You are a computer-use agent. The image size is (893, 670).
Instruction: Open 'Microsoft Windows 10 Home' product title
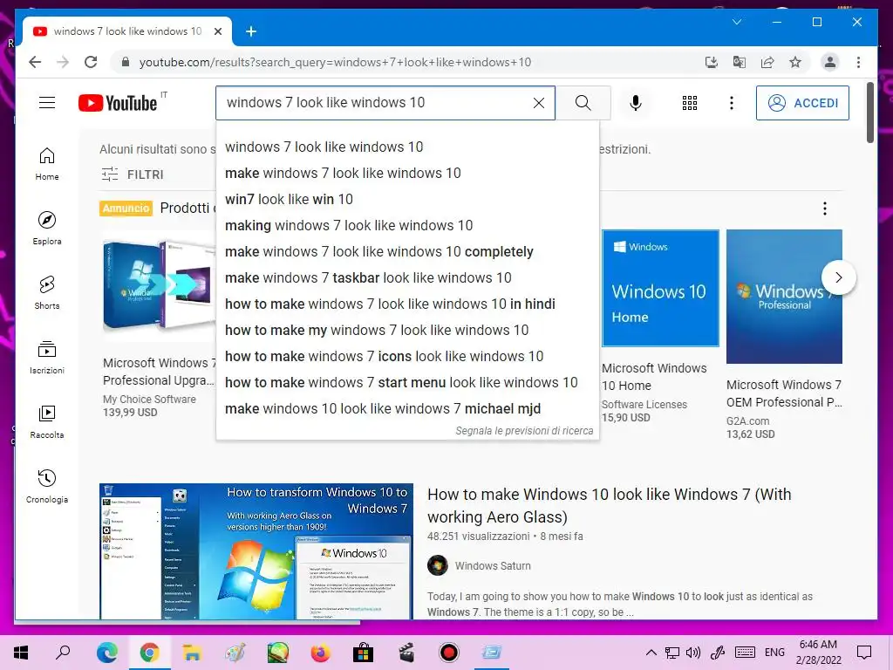click(x=654, y=377)
